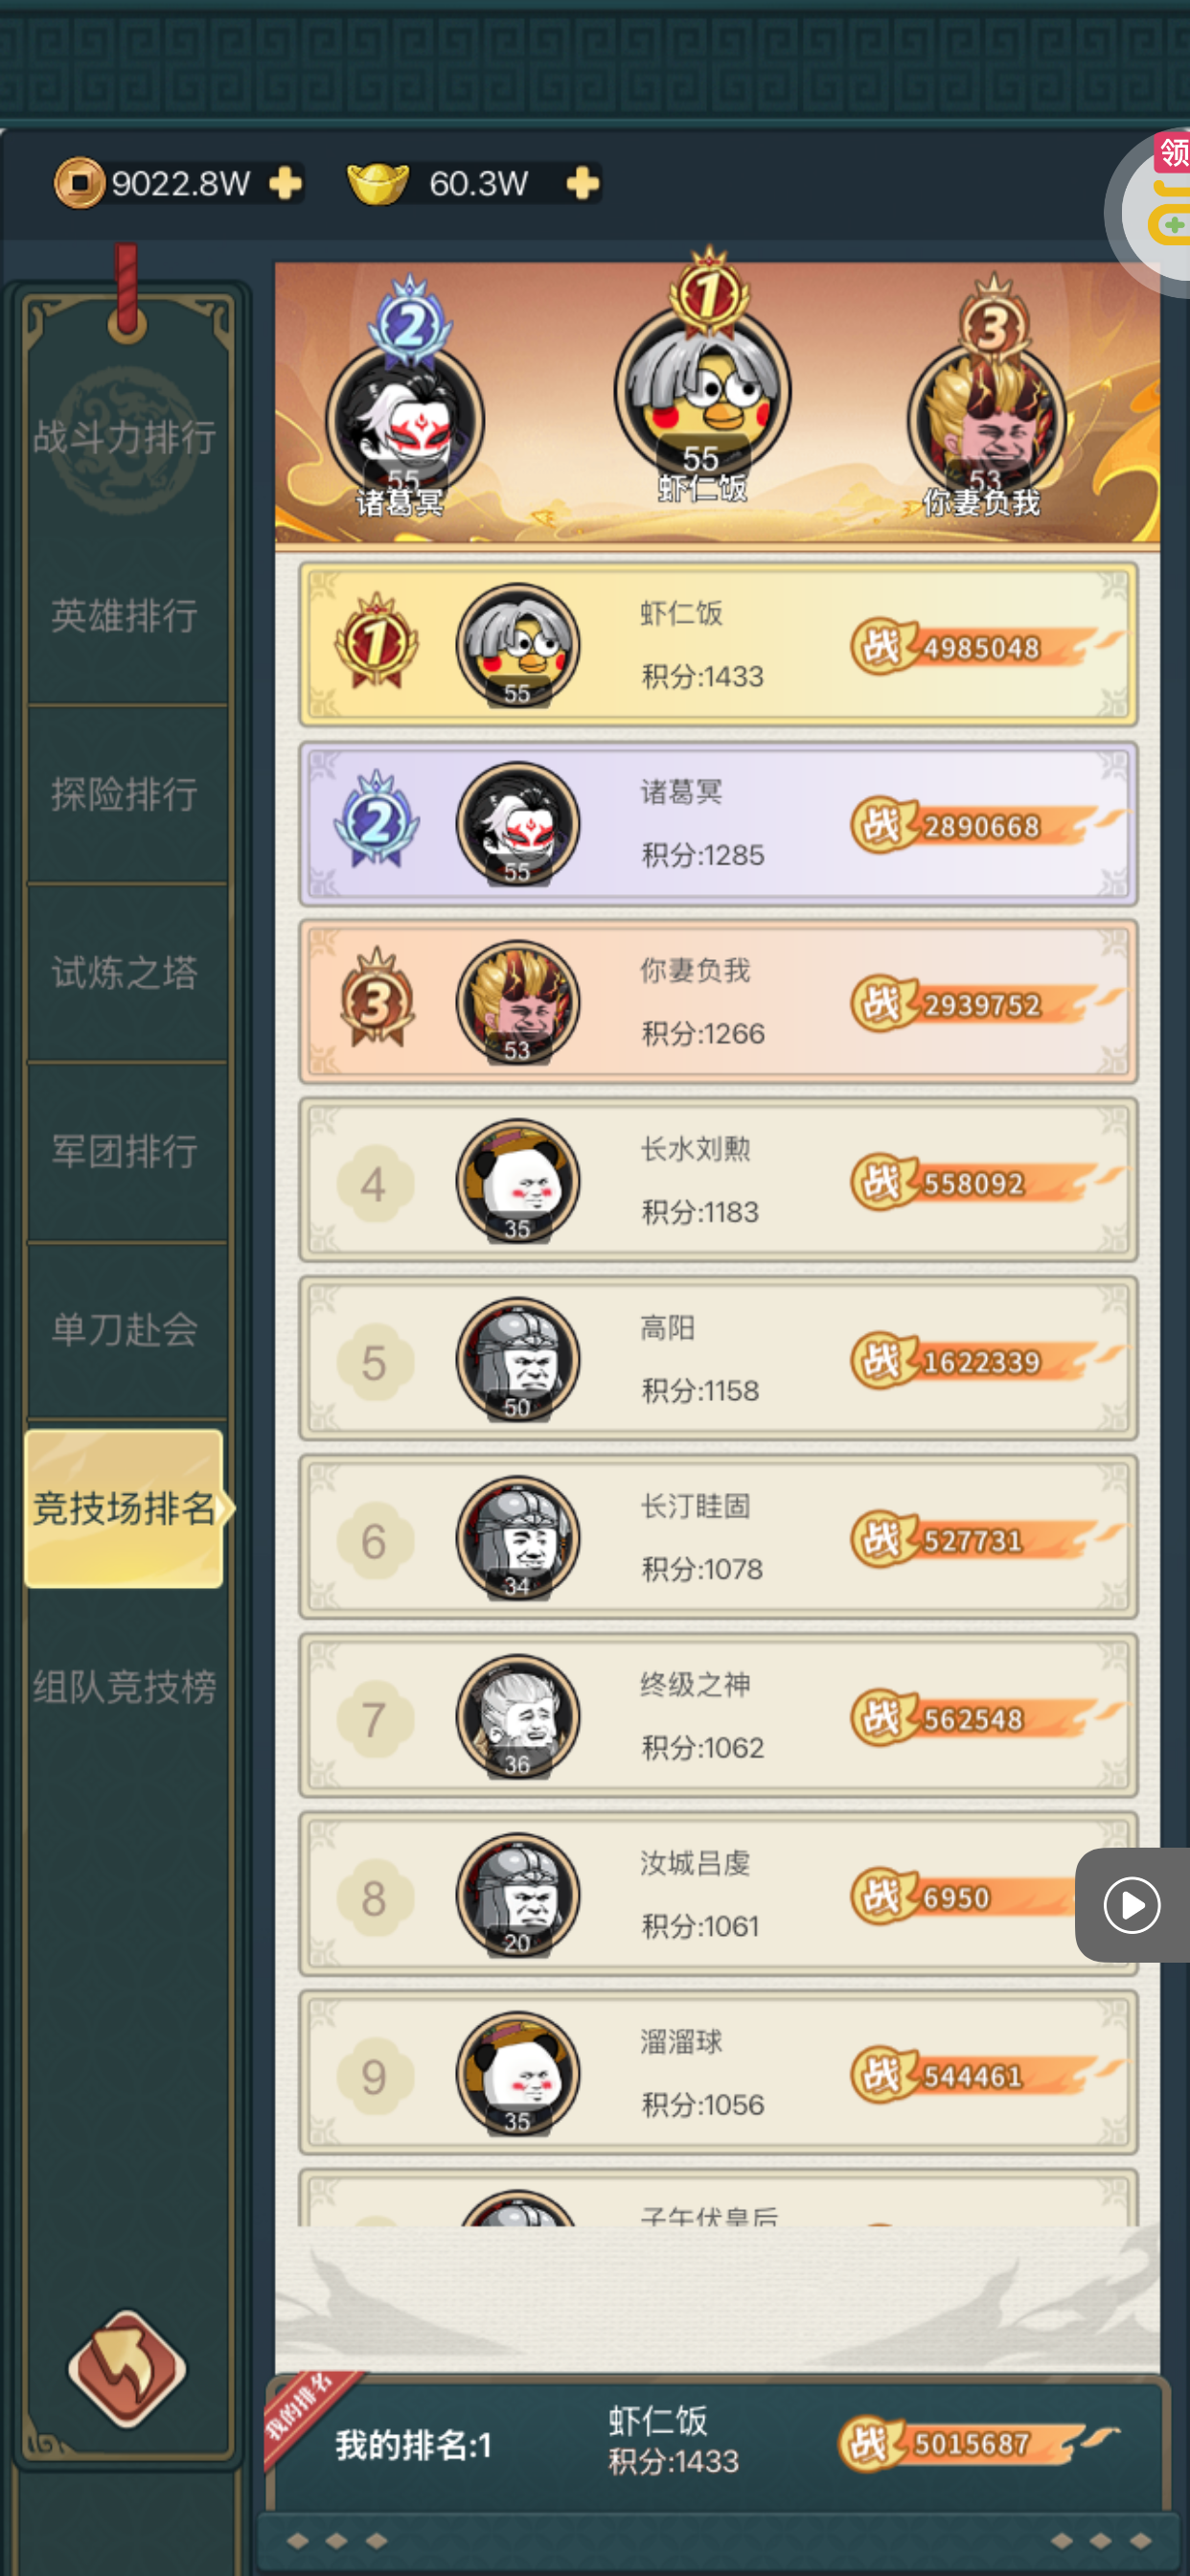This screenshot has height=2576, width=1190.
Task: Tap the floating play video button
Action: (1132, 1904)
